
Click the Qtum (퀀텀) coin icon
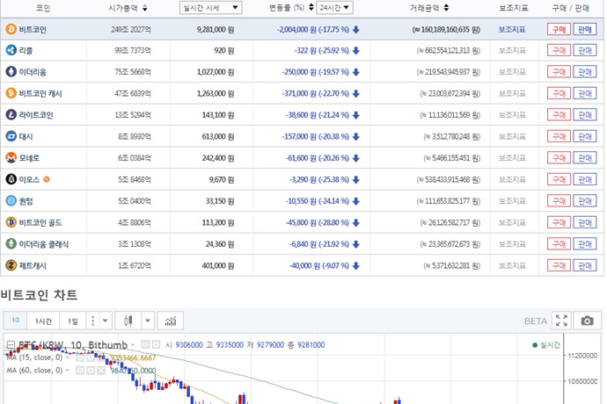11,201
